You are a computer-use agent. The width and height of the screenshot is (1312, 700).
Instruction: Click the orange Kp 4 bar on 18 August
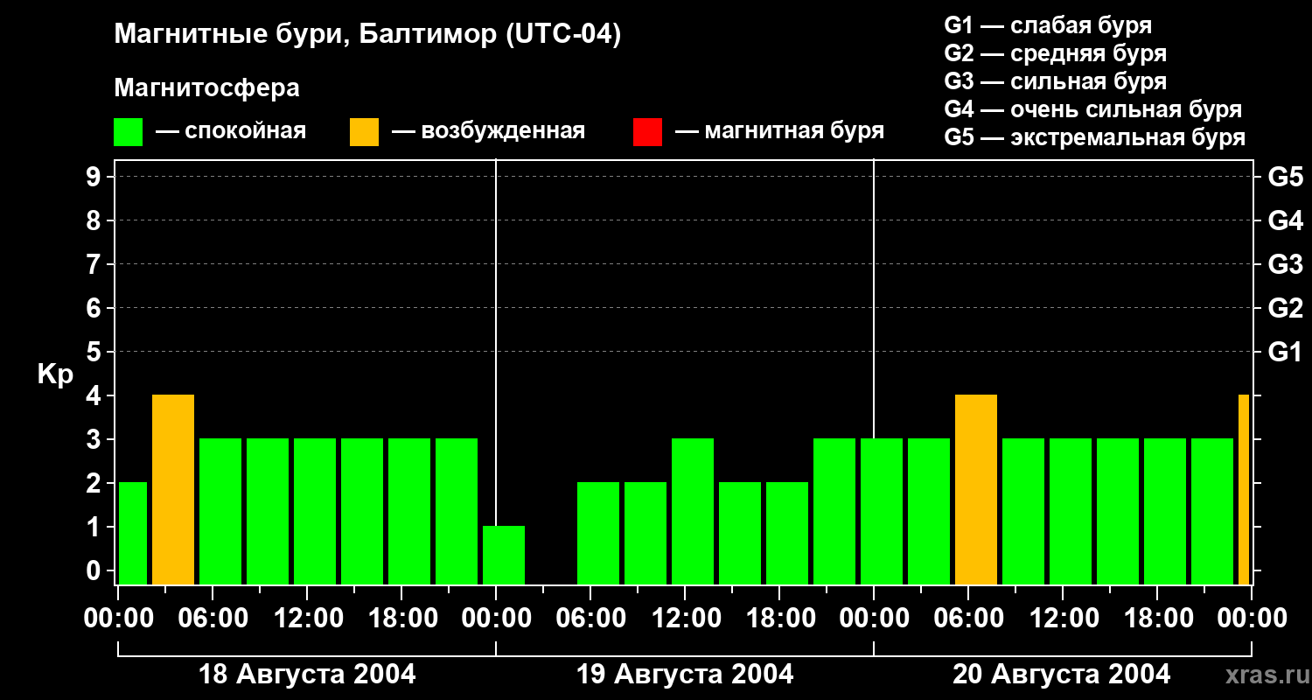(x=173, y=490)
